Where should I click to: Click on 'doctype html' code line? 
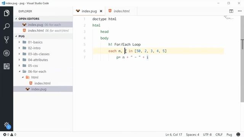pos(104,19)
